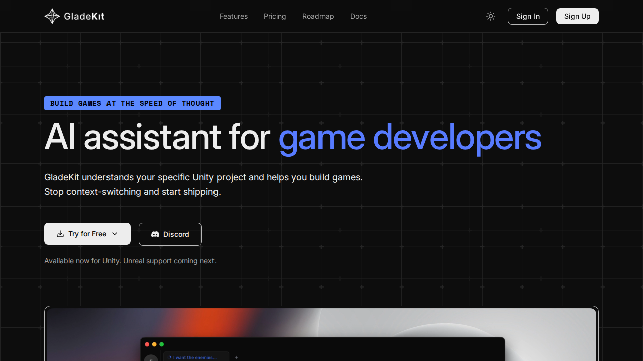The image size is (643, 361).
Task: Open the Roadmap nav item
Action: point(318,16)
